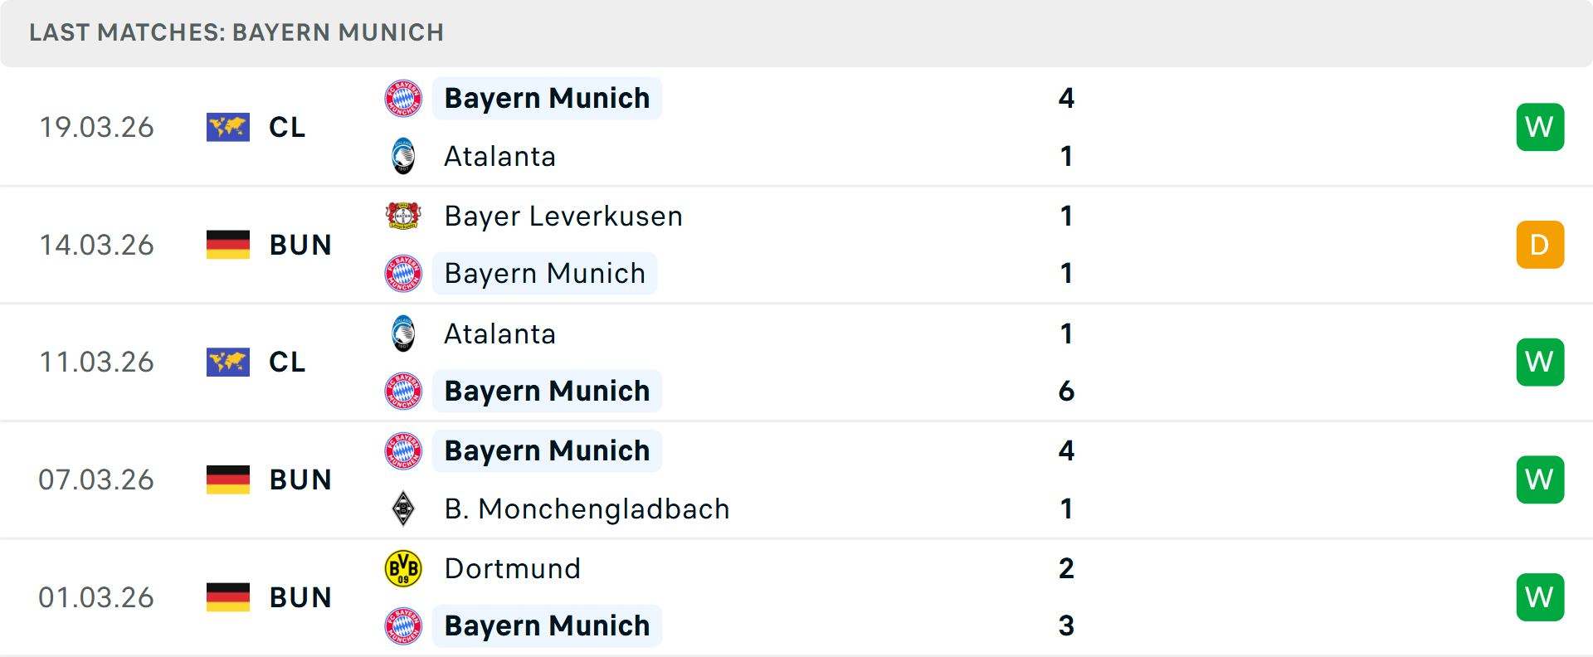This screenshot has width=1593, height=657.
Task: Click the Dortmund BVB logo
Action: click(x=403, y=569)
